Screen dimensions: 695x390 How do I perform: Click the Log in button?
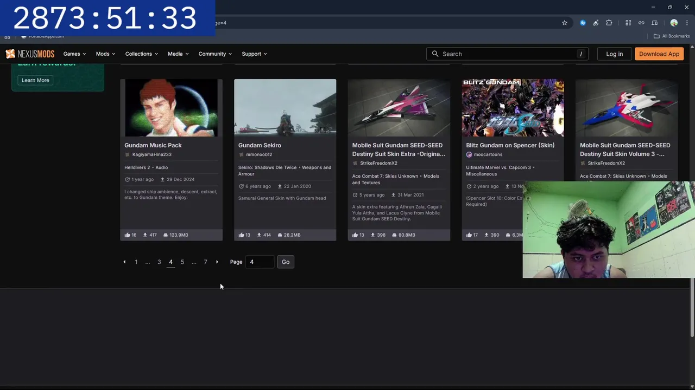click(614, 54)
